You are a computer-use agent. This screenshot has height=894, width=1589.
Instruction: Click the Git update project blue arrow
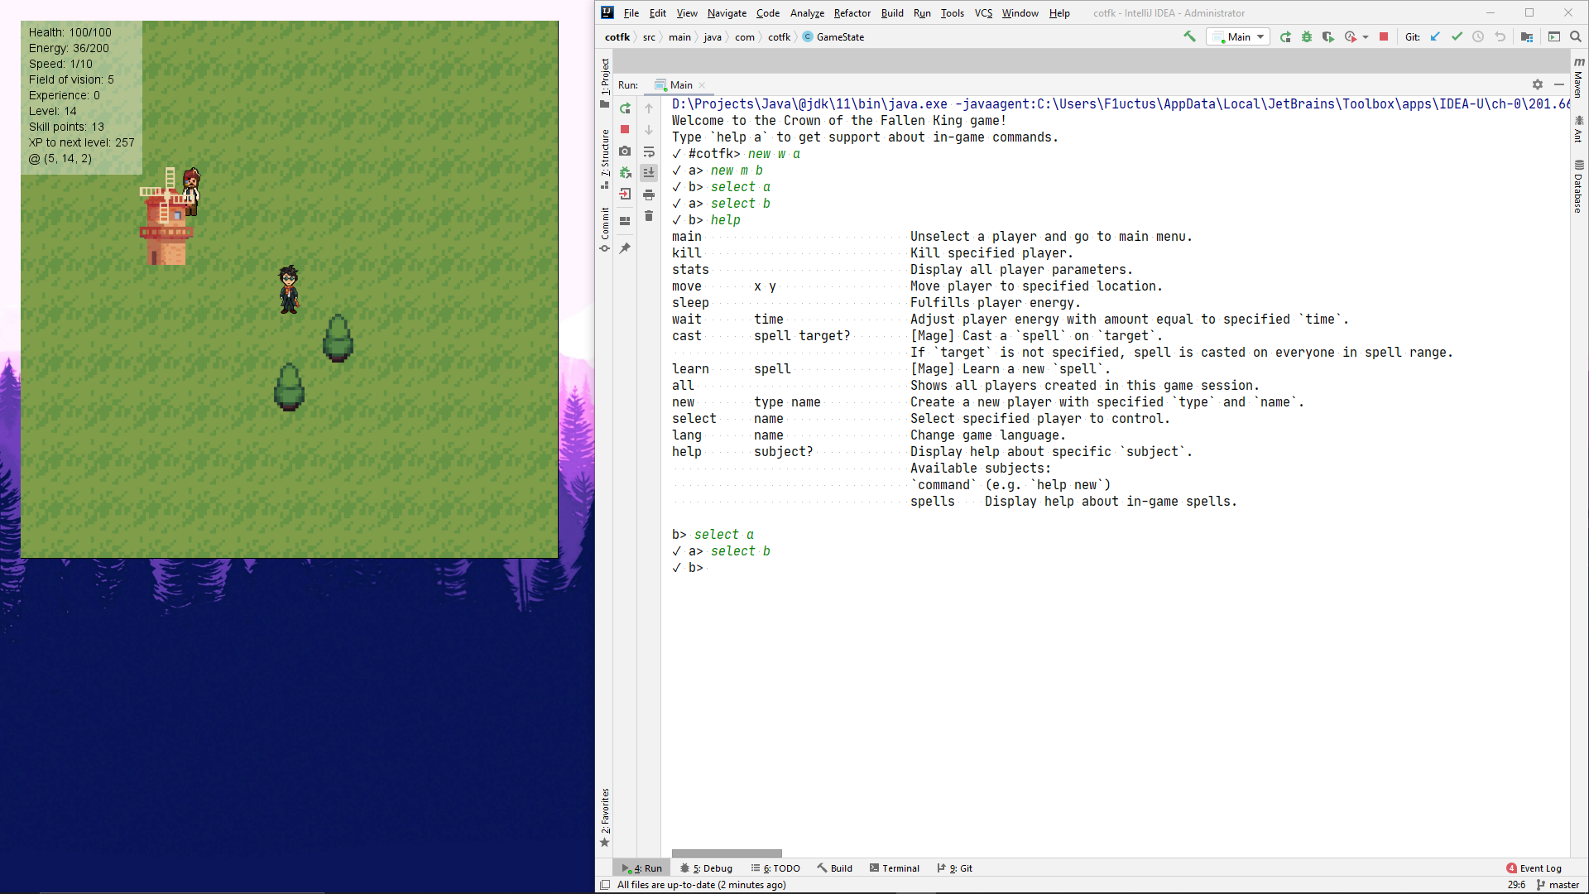(1435, 36)
